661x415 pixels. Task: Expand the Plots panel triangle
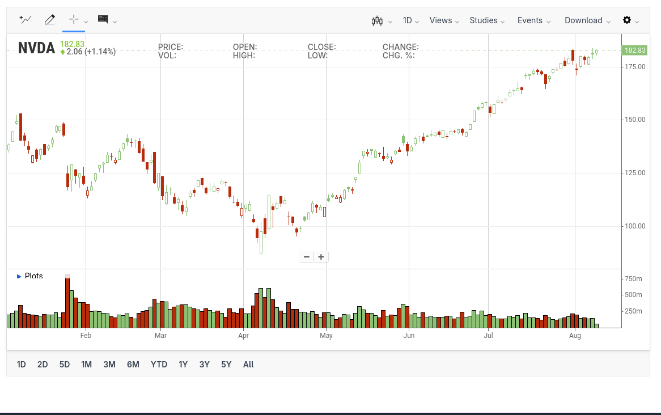(x=19, y=276)
